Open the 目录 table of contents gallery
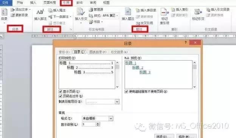 [4, 14]
